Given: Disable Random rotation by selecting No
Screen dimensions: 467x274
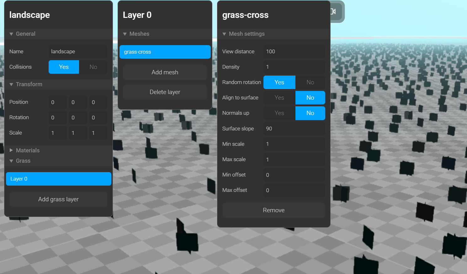Looking at the screenshot, I should (310, 82).
